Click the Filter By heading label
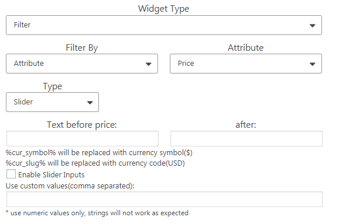 (82, 48)
